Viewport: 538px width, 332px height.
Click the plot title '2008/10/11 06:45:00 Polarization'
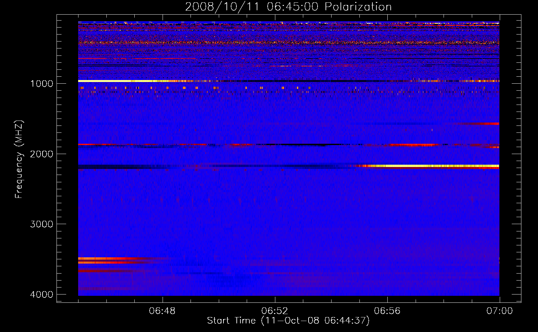click(x=288, y=7)
